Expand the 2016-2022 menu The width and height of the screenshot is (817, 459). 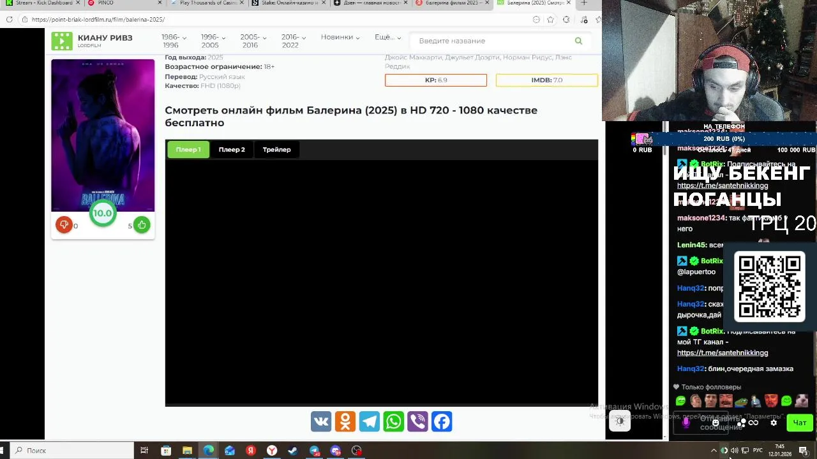[294, 41]
